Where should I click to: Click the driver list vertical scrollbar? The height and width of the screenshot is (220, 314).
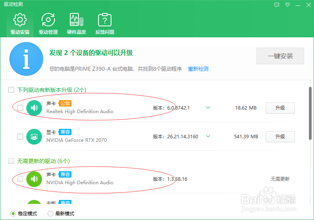pyautogui.click(x=310, y=113)
